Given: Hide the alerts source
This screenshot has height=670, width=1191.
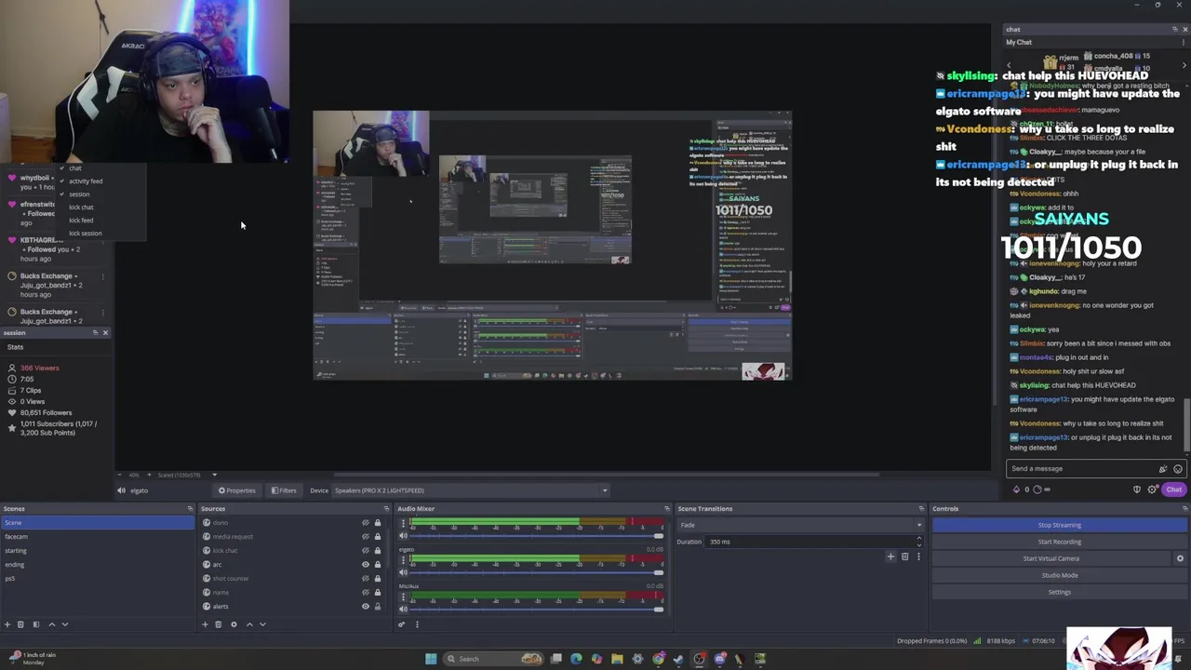Looking at the screenshot, I should [x=365, y=607].
